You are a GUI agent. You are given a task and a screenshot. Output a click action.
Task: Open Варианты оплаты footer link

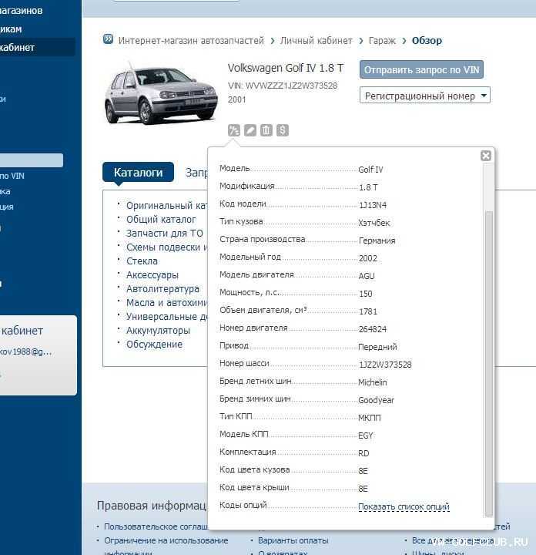click(293, 540)
